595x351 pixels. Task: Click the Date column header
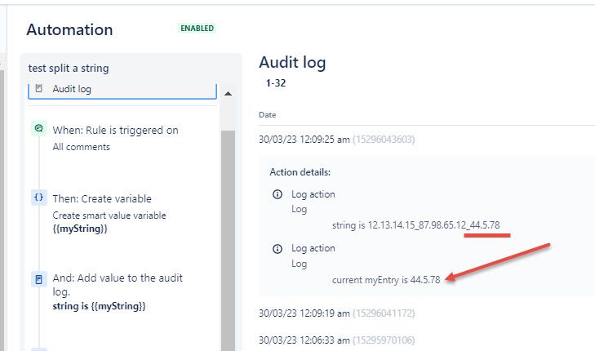tap(267, 115)
